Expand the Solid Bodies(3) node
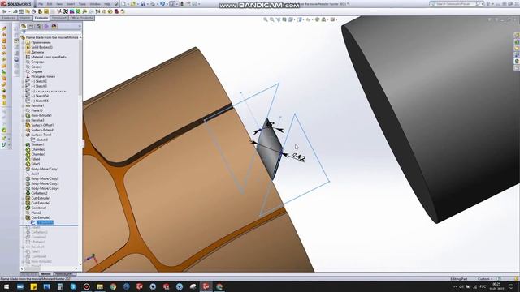 click(x=24, y=47)
